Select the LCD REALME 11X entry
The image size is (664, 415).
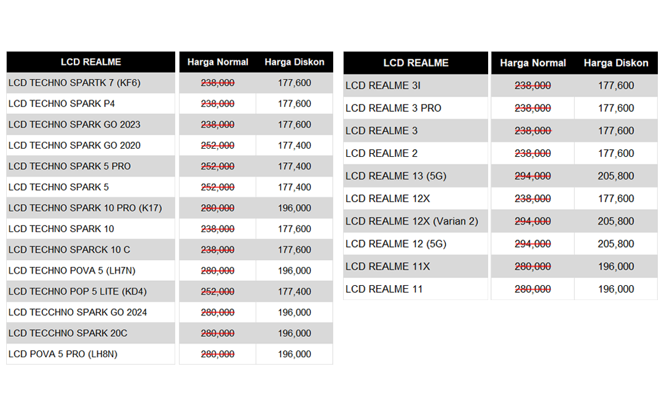pos(387,267)
